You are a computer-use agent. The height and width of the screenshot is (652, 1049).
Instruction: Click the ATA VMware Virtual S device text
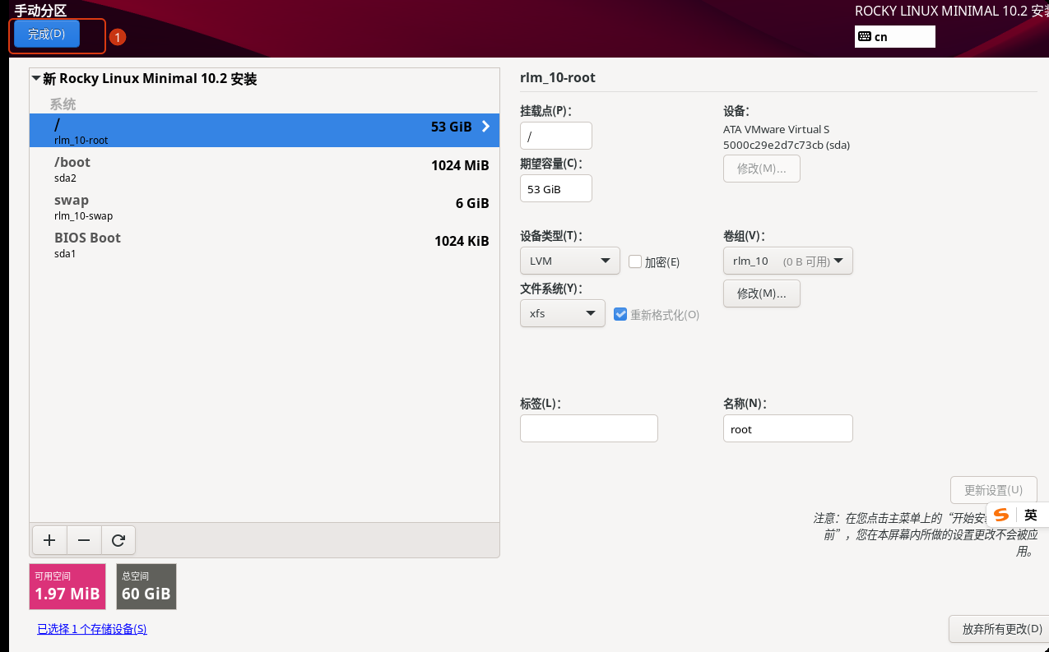click(777, 130)
